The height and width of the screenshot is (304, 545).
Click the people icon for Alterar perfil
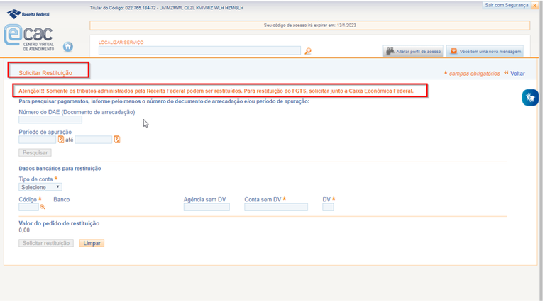[390, 51]
